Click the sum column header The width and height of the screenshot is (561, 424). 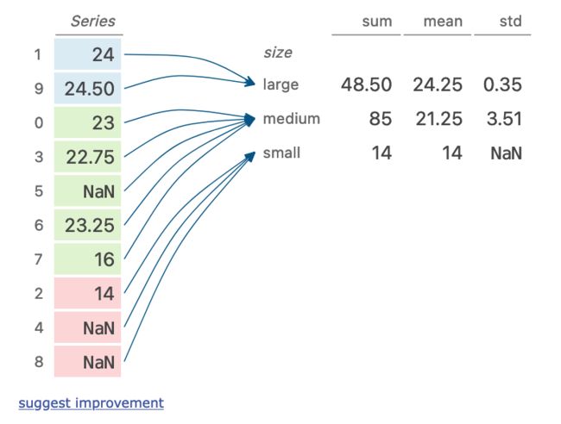click(377, 22)
